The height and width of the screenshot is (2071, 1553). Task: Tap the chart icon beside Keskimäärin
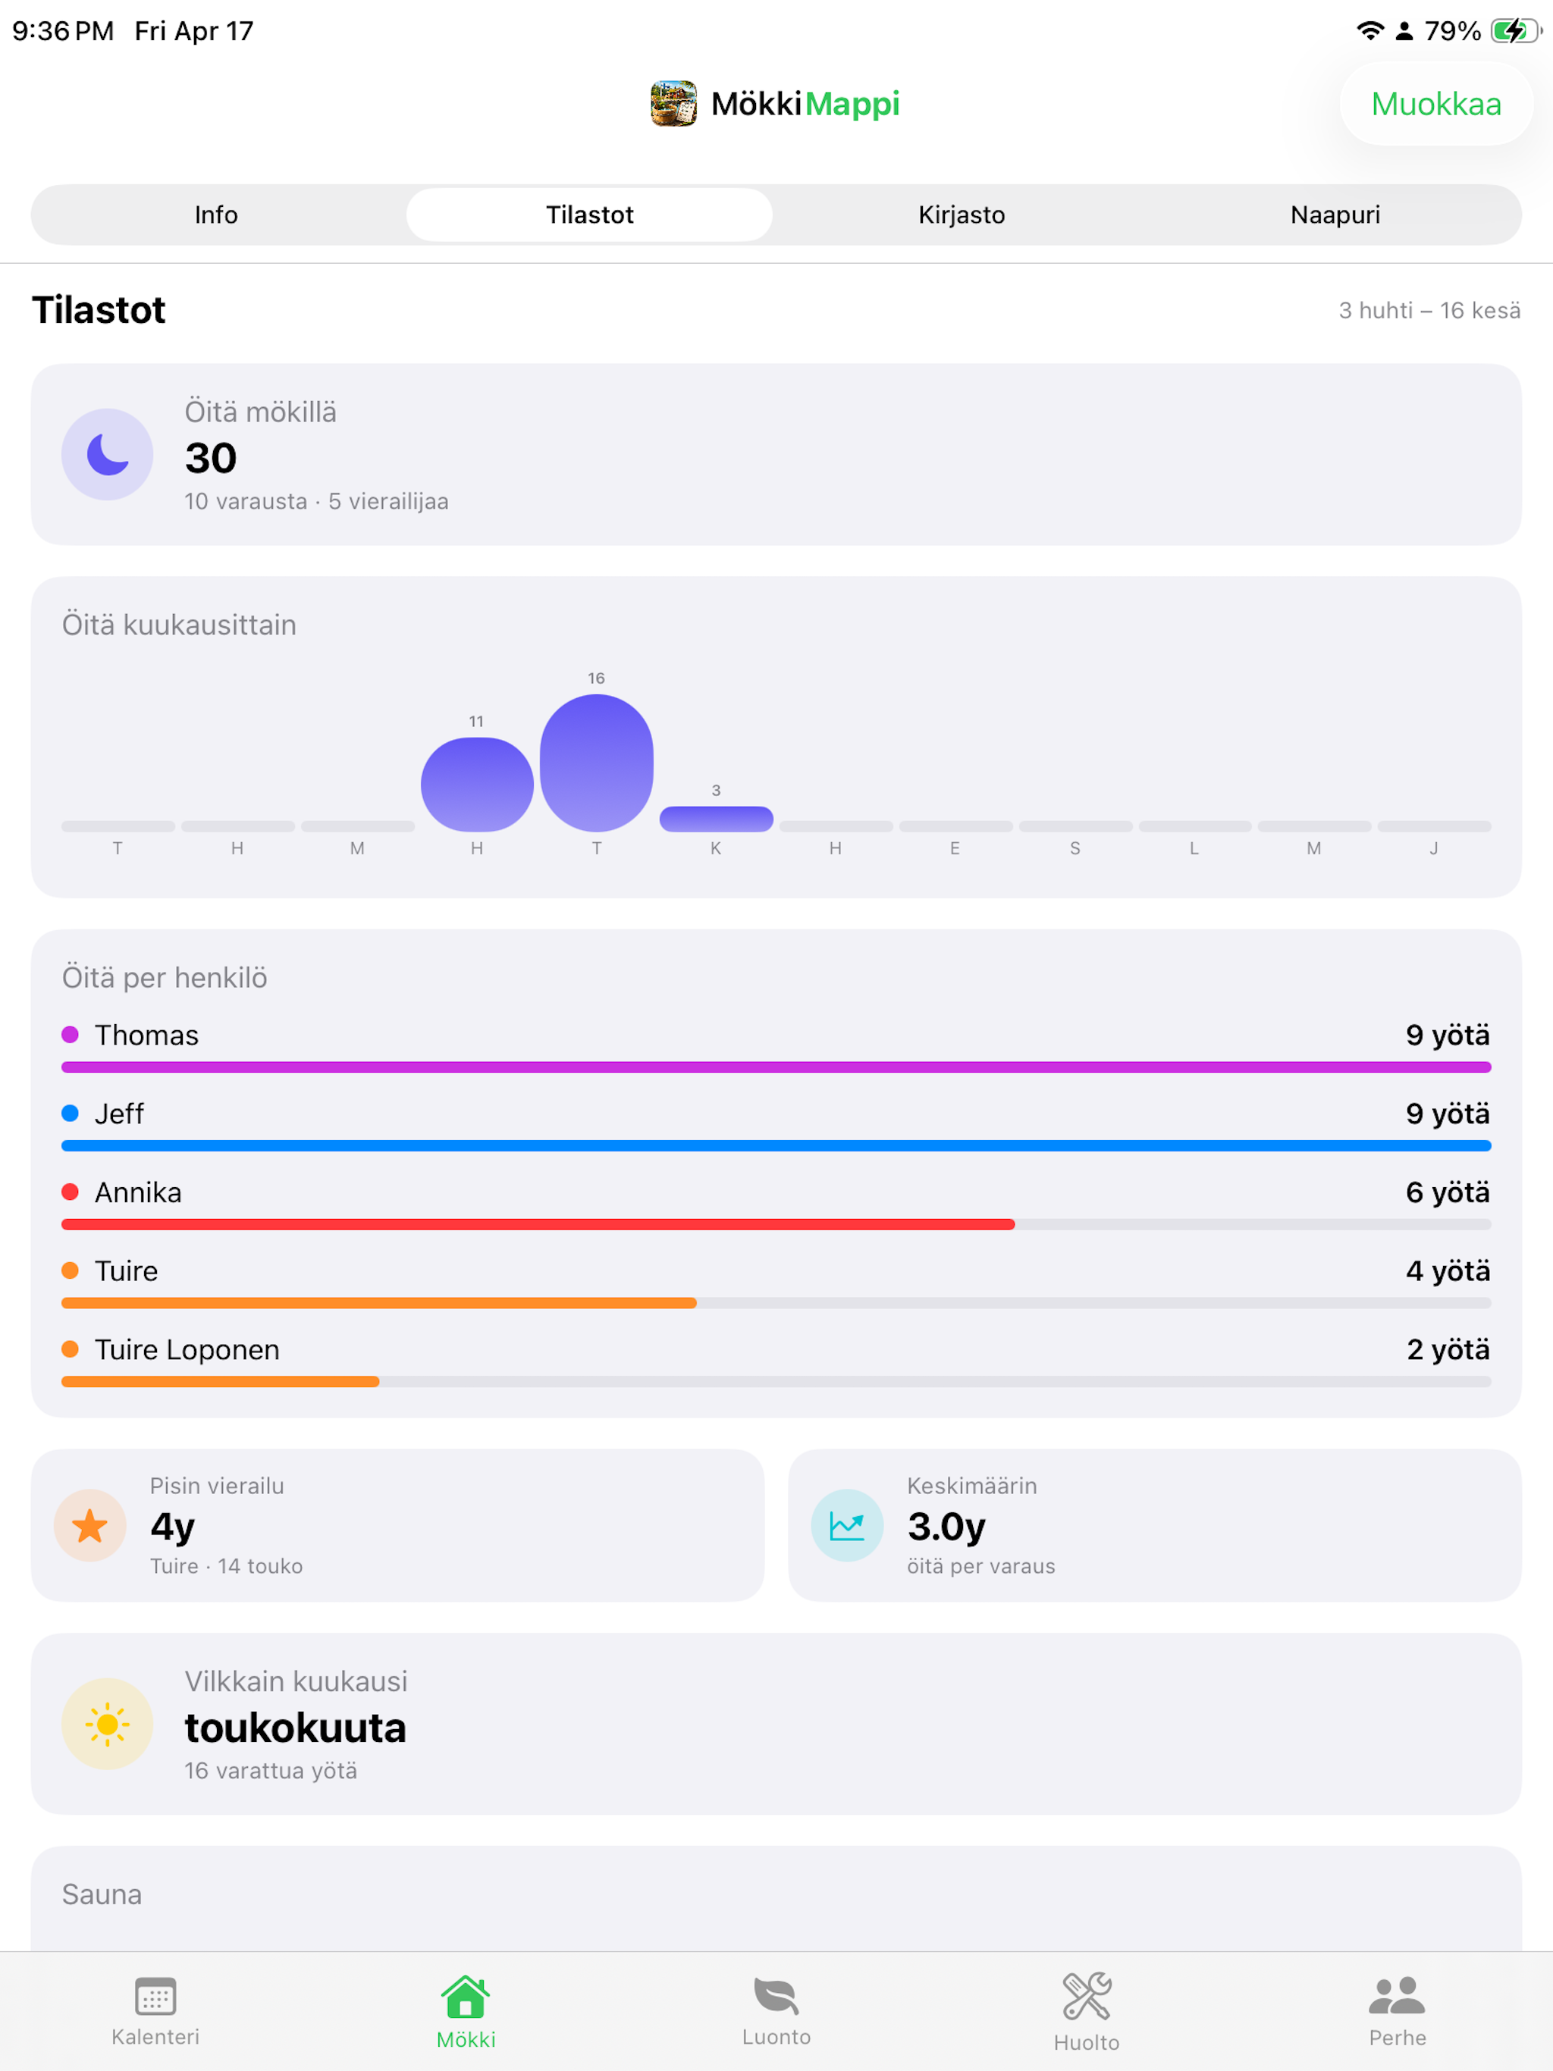[x=847, y=1525]
